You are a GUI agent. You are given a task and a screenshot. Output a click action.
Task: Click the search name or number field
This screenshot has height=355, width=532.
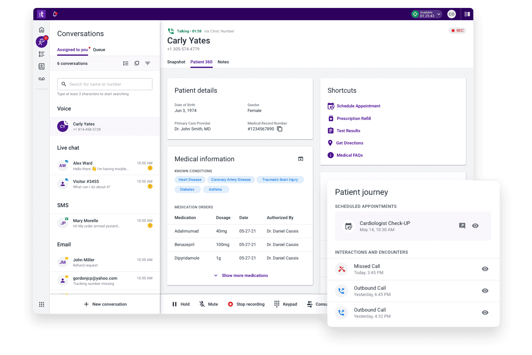point(105,84)
